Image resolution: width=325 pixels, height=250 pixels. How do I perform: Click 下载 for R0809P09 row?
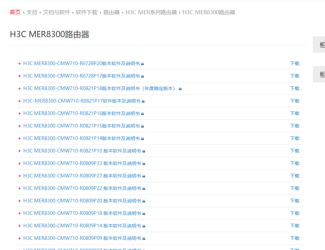(295, 238)
